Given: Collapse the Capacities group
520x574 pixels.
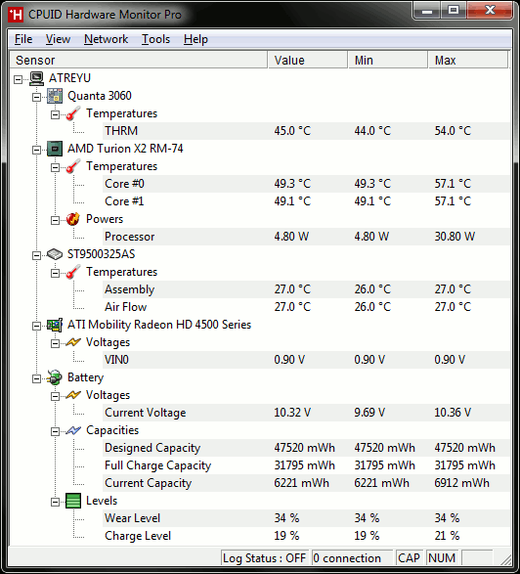Looking at the screenshot, I should pyautogui.click(x=55, y=431).
